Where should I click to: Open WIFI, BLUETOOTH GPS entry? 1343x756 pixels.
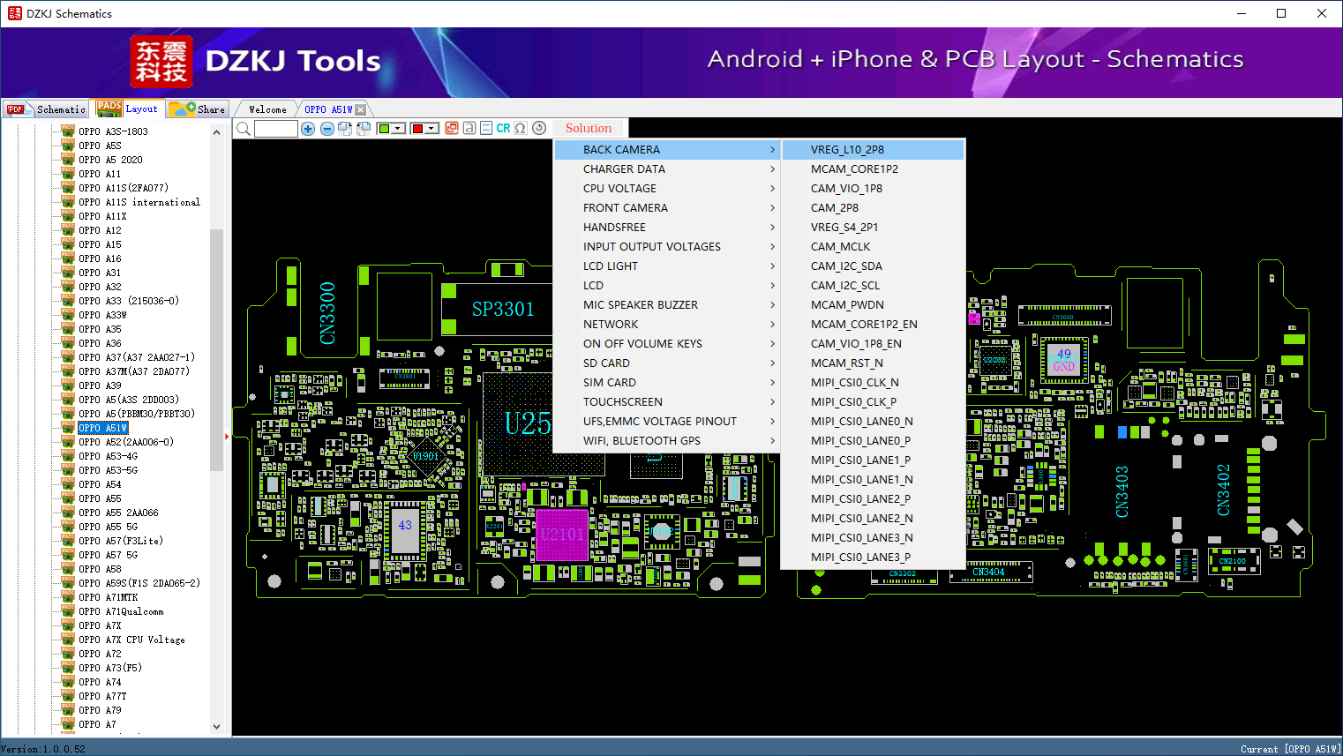pos(666,441)
